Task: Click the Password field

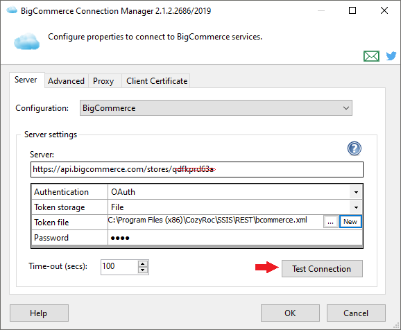Action: click(235, 238)
